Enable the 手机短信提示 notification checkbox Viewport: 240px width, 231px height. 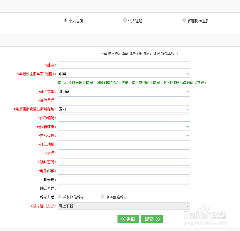point(60,196)
